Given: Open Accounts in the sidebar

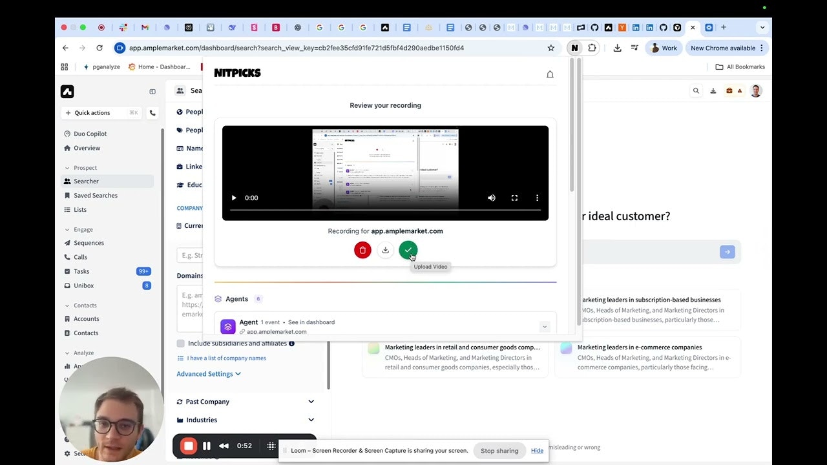Looking at the screenshot, I should [86, 319].
